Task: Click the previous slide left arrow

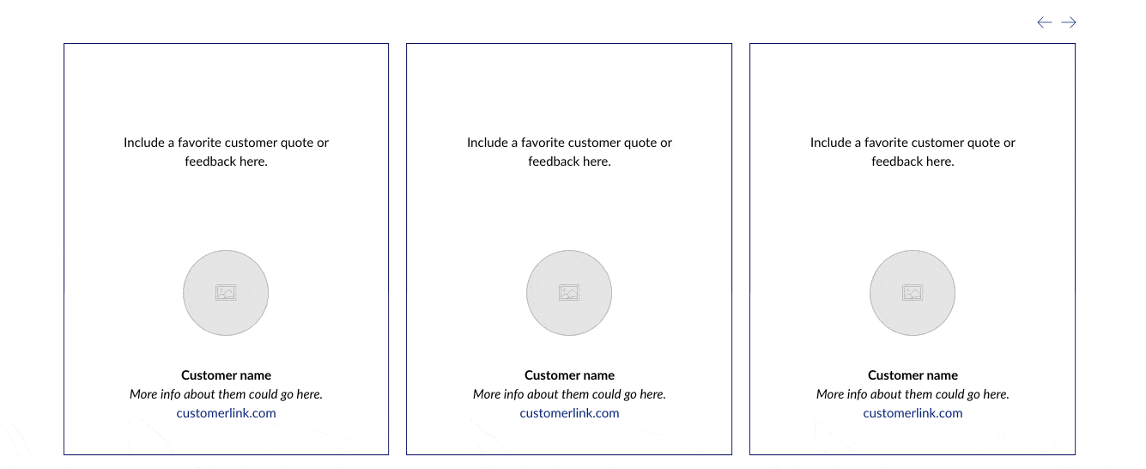Action: point(1044,22)
